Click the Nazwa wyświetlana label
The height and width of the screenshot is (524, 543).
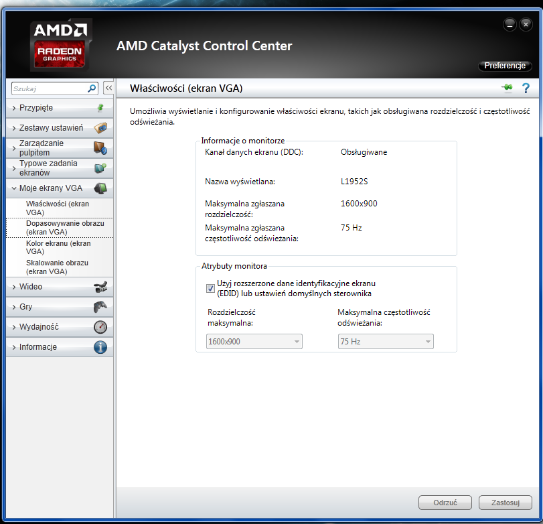tap(240, 181)
